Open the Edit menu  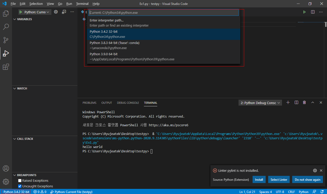[22, 4]
